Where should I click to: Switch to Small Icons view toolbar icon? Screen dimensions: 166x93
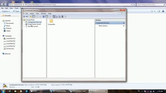point(57,17)
